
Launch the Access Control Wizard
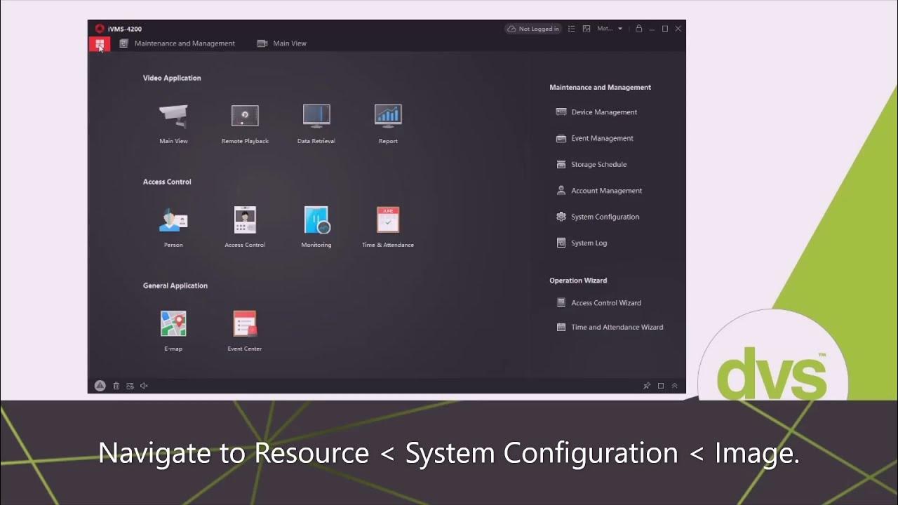click(x=598, y=303)
